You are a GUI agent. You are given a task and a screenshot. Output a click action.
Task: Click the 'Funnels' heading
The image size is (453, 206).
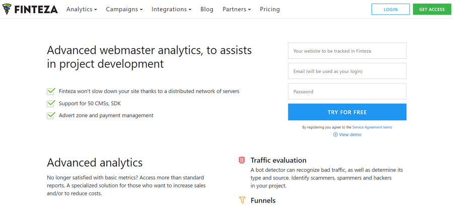[263, 200]
